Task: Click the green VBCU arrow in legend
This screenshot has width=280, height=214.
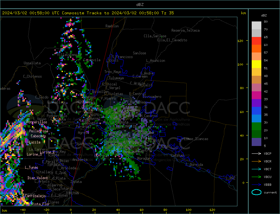Action: click(x=256, y=177)
